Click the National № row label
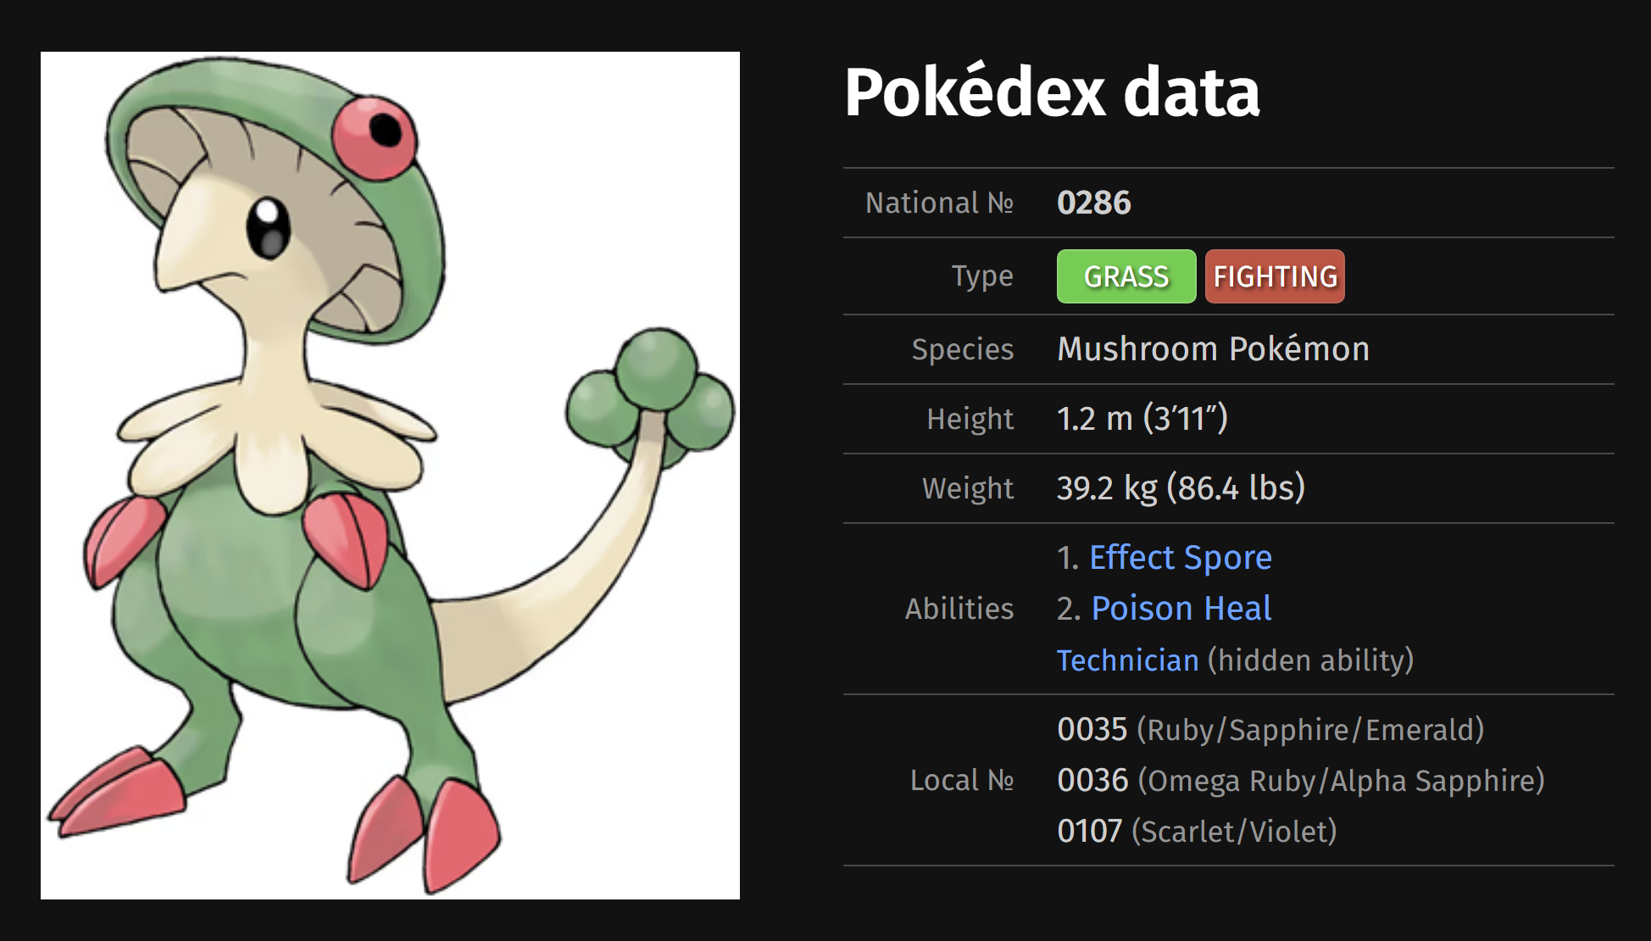This screenshot has height=941, width=1651. 939,203
